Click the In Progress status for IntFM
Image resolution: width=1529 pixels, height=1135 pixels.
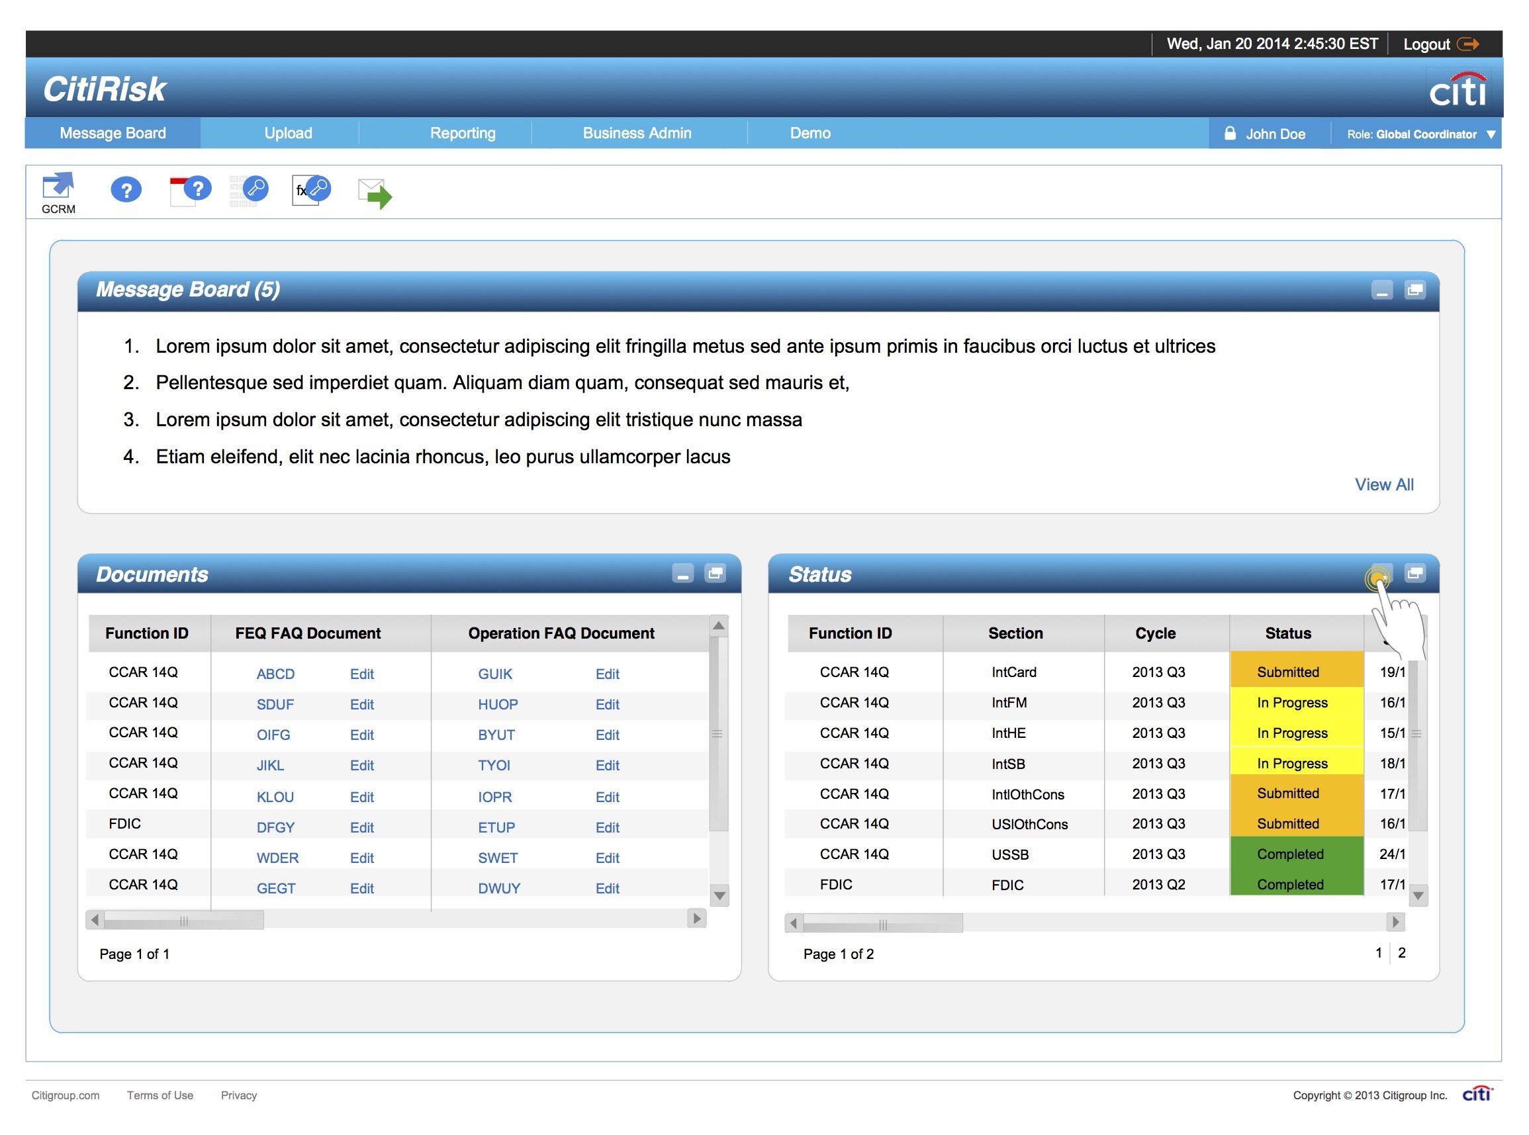point(1296,703)
